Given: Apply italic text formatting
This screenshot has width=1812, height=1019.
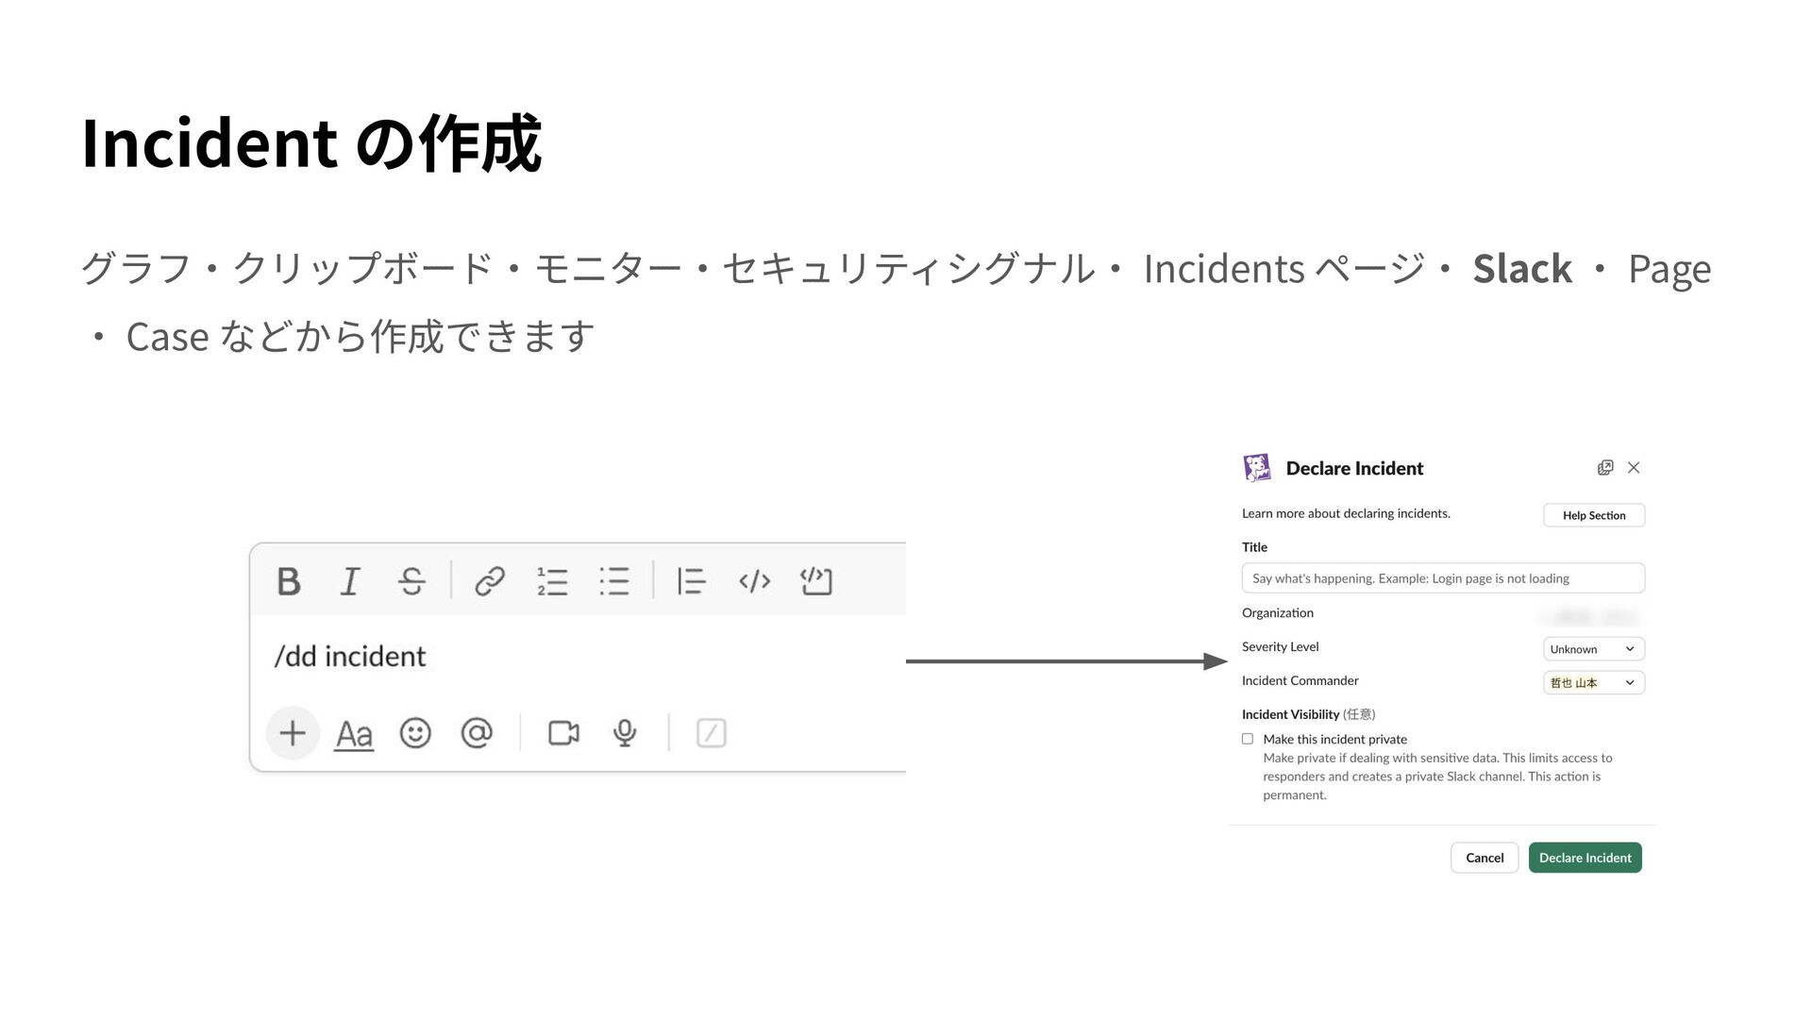Looking at the screenshot, I should [350, 581].
